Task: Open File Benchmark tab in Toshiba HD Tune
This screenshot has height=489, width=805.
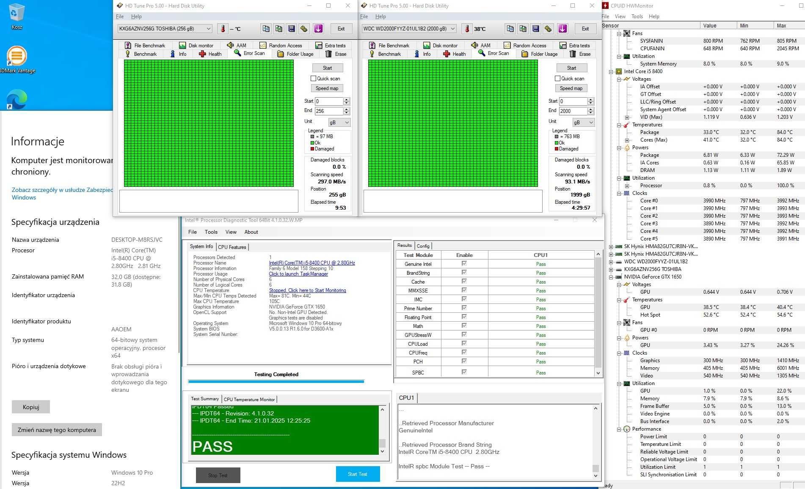Action: 145,45
